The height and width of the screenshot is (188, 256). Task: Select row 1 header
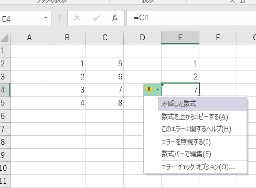coord(5,51)
